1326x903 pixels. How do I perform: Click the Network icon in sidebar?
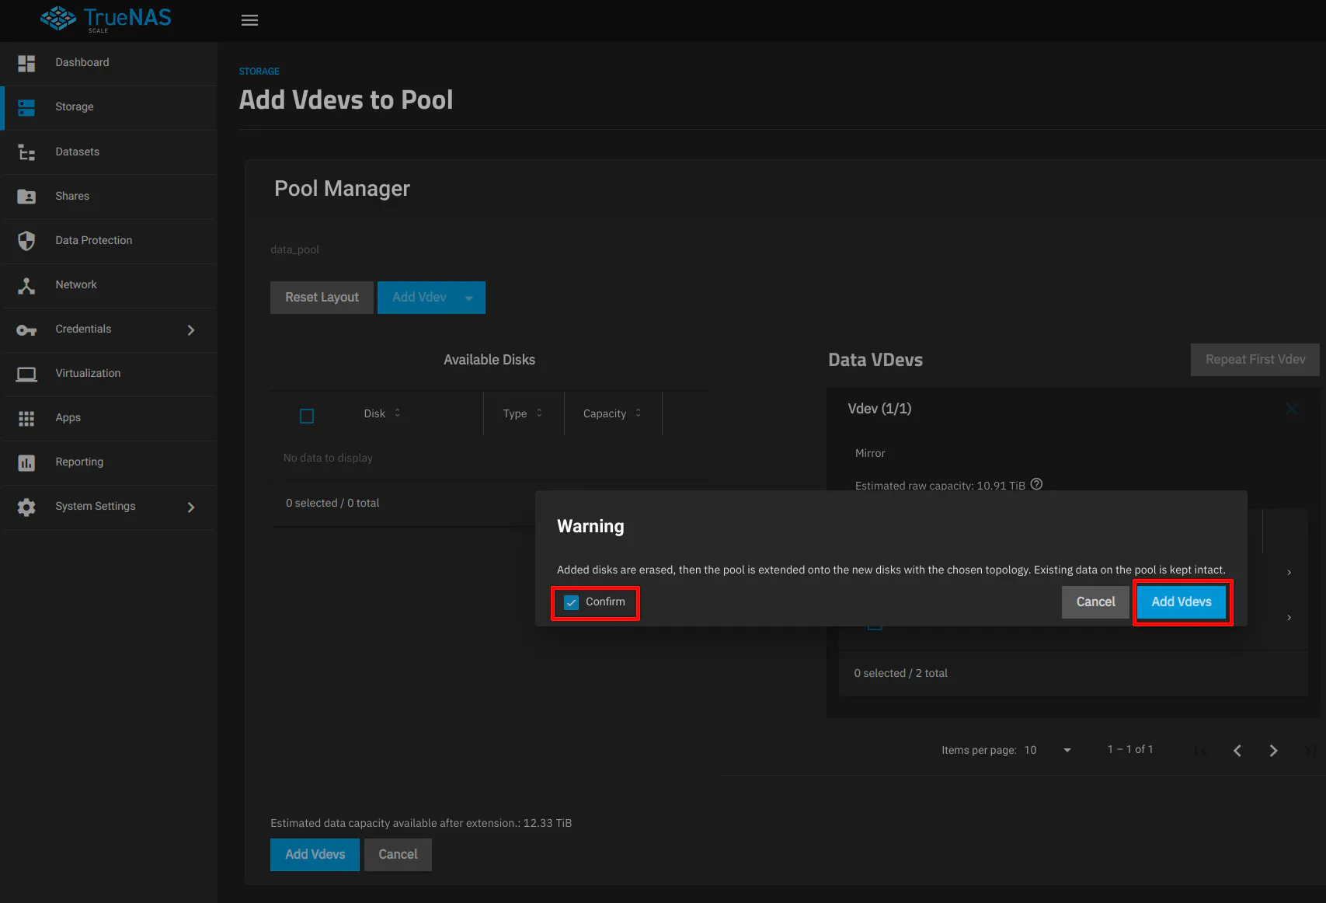coord(26,285)
